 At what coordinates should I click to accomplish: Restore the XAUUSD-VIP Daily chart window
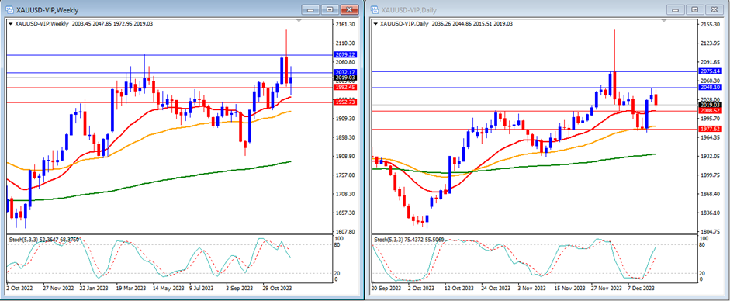(x=694, y=9)
